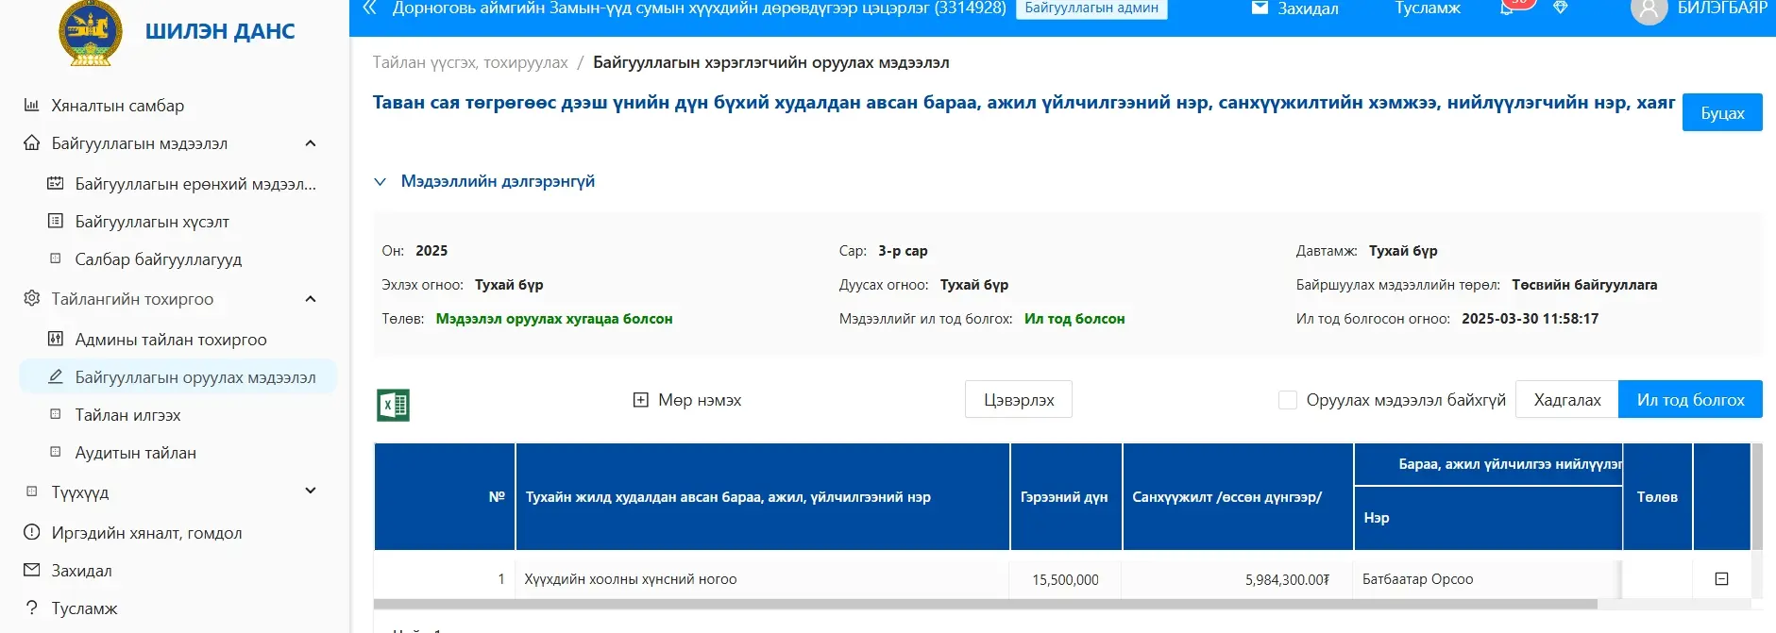
Task: Click the Цэвэрлэх button
Action: click(x=1019, y=400)
